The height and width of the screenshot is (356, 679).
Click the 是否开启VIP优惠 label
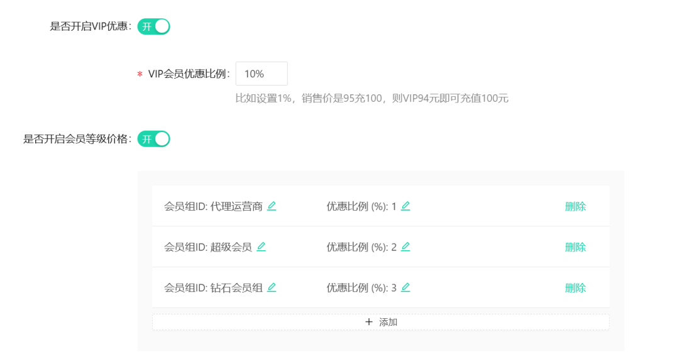(91, 26)
